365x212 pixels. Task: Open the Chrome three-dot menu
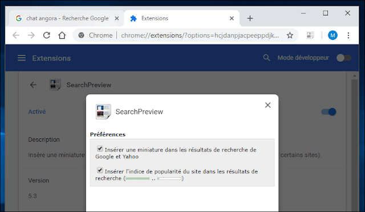pyautogui.click(x=348, y=35)
